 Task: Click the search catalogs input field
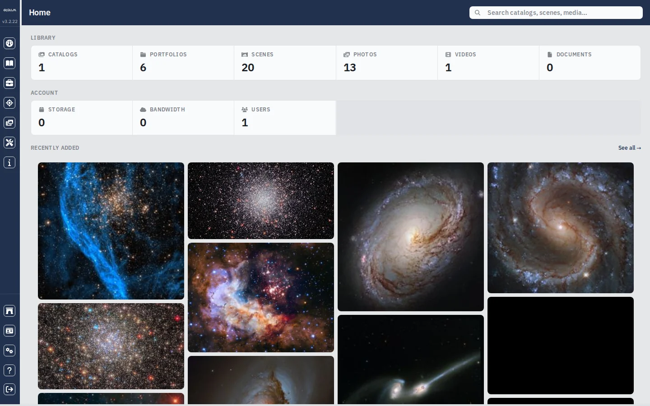coord(556,13)
